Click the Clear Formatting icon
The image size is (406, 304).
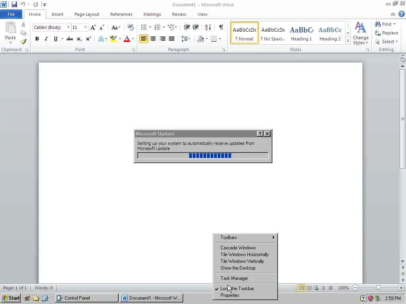[131, 27]
